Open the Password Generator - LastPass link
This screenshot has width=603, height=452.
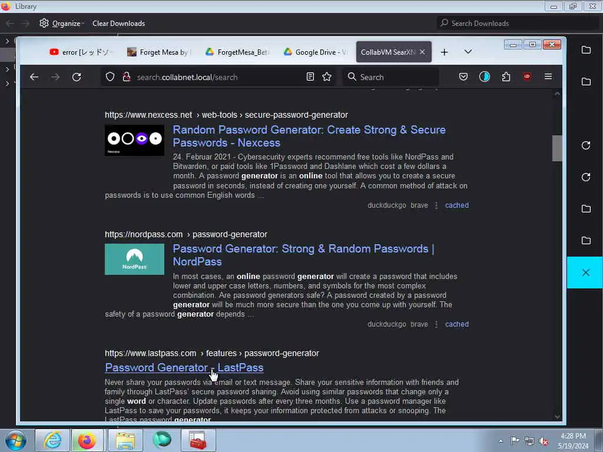[x=184, y=367]
